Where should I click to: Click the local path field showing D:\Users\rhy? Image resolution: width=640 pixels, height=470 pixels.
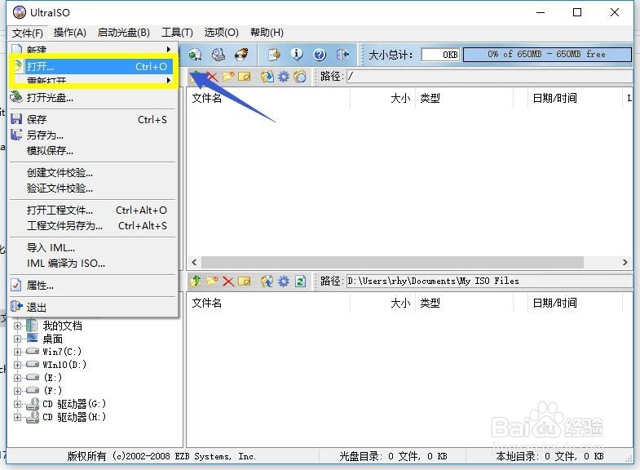pyautogui.click(x=489, y=281)
